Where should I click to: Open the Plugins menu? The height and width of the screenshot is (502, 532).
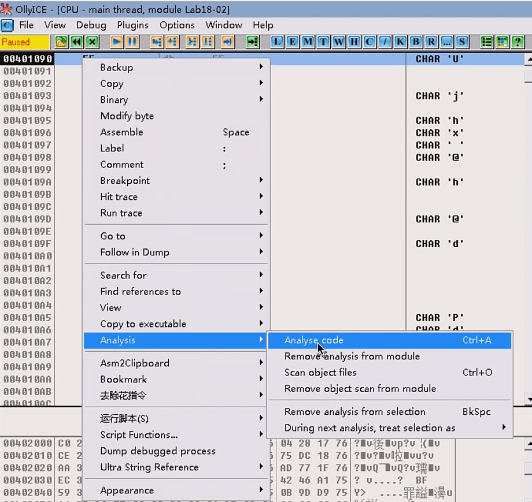[132, 25]
